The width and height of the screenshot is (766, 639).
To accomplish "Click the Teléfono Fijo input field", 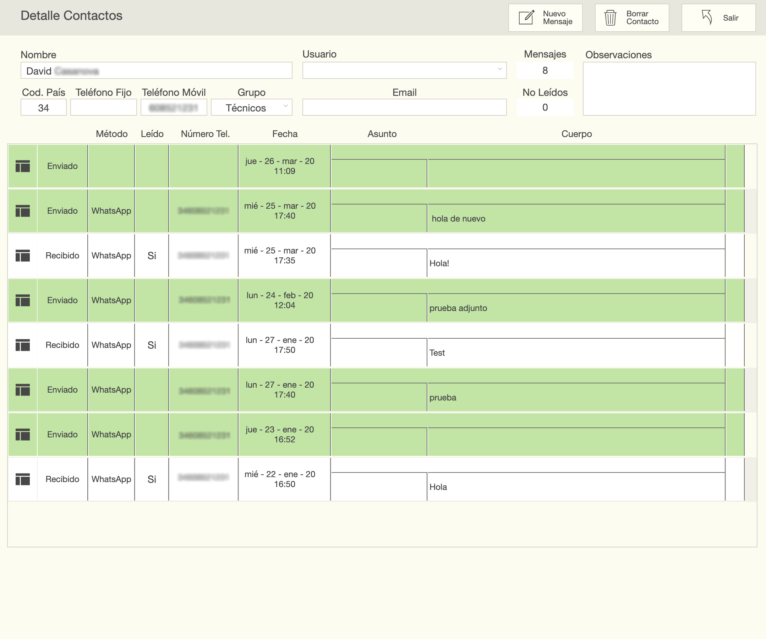I will [x=103, y=108].
